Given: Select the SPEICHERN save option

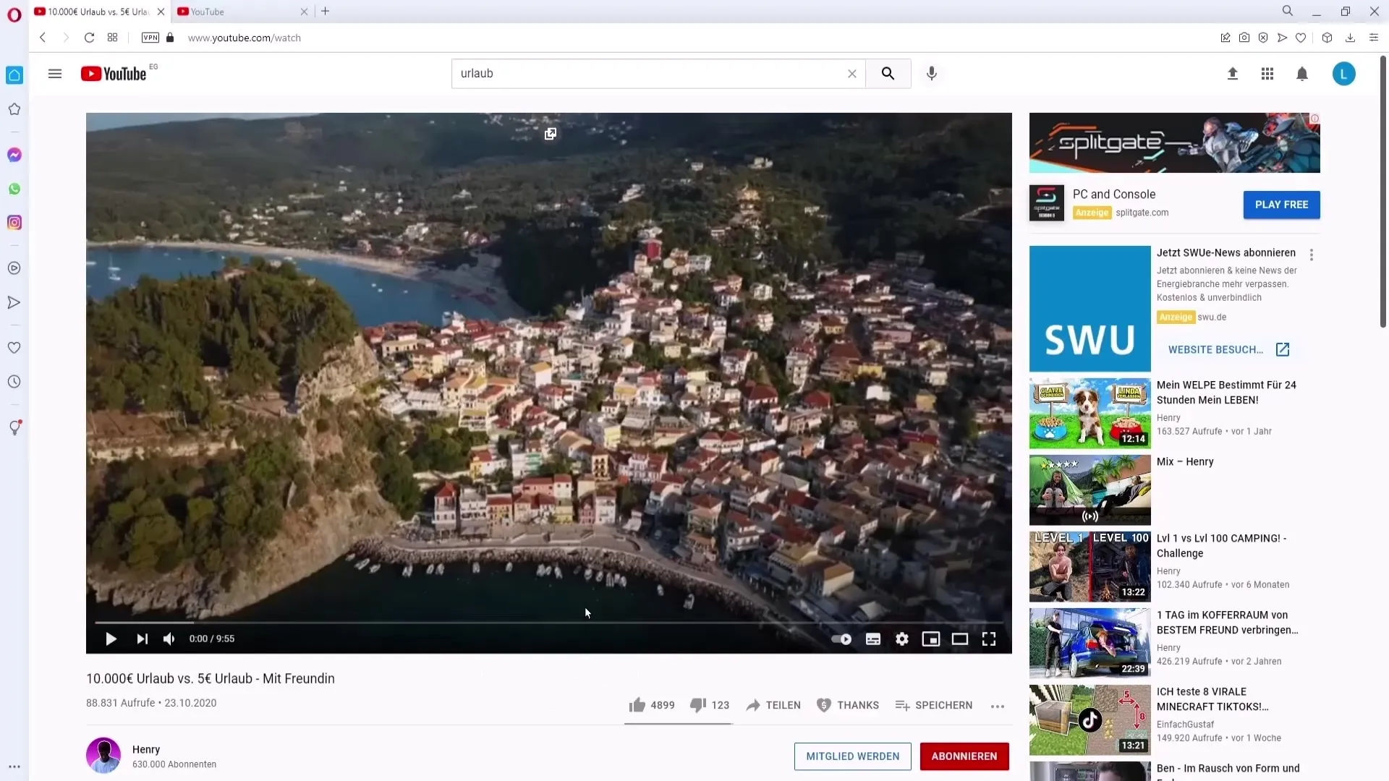Looking at the screenshot, I should pos(934,705).
